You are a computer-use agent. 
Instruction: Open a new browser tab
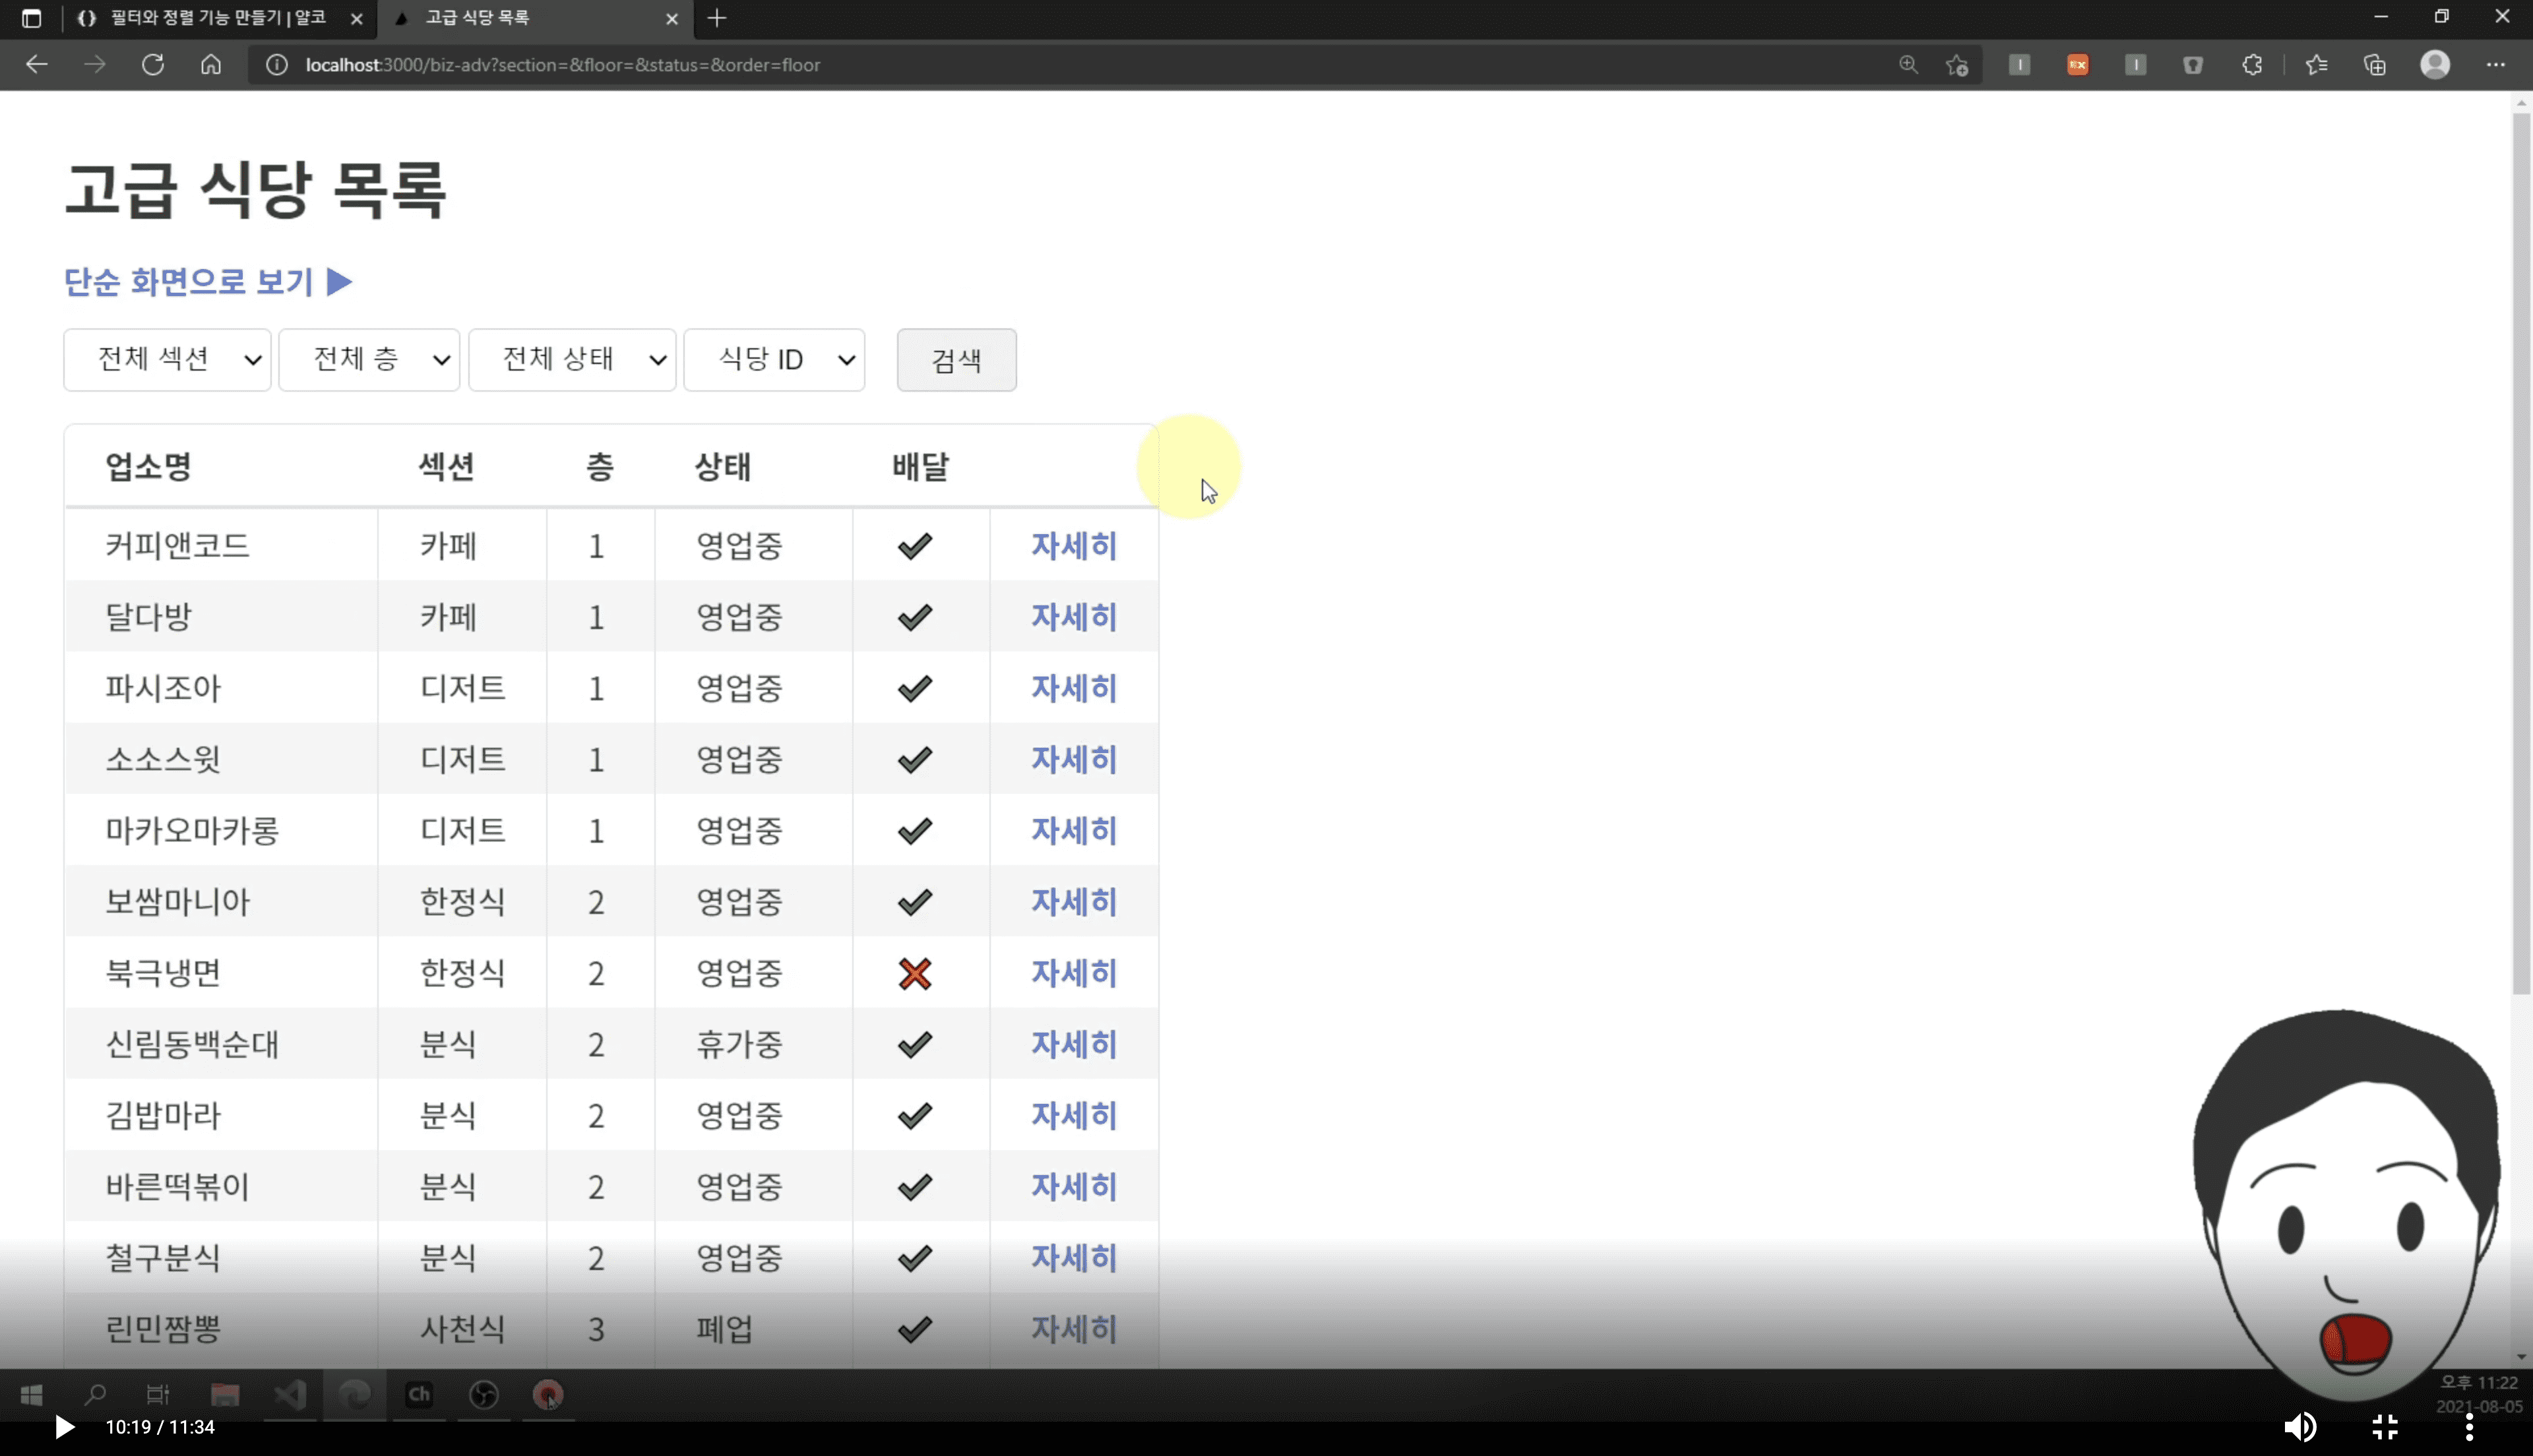717,18
